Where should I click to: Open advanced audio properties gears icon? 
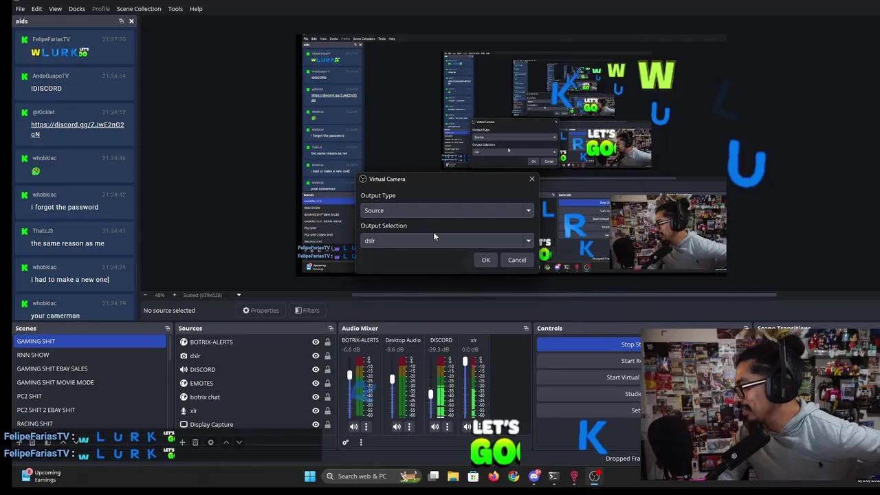[346, 442]
